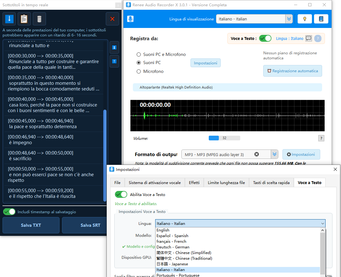The width and height of the screenshot is (341, 277).
Task: Clear subtitles with the trash can icon
Action: [39, 19]
